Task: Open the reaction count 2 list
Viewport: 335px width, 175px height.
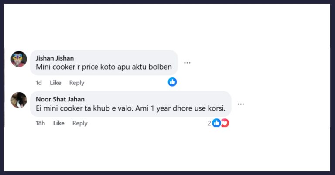Action: click(x=209, y=123)
